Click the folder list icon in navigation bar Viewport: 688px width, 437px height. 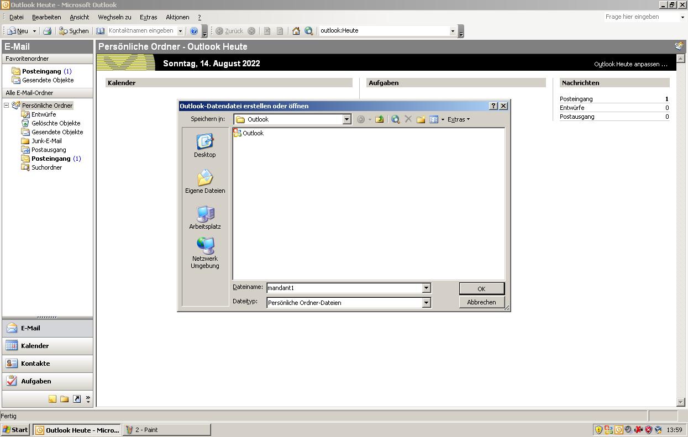pos(65,399)
